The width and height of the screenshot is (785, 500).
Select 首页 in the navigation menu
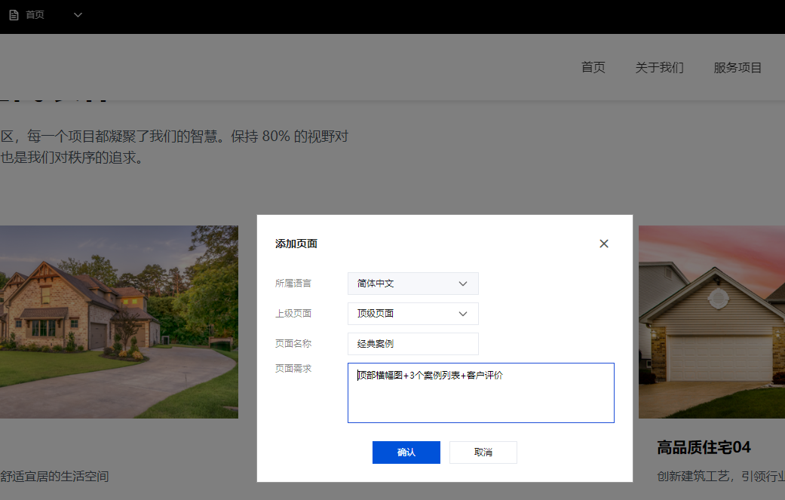pyautogui.click(x=593, y=67)
